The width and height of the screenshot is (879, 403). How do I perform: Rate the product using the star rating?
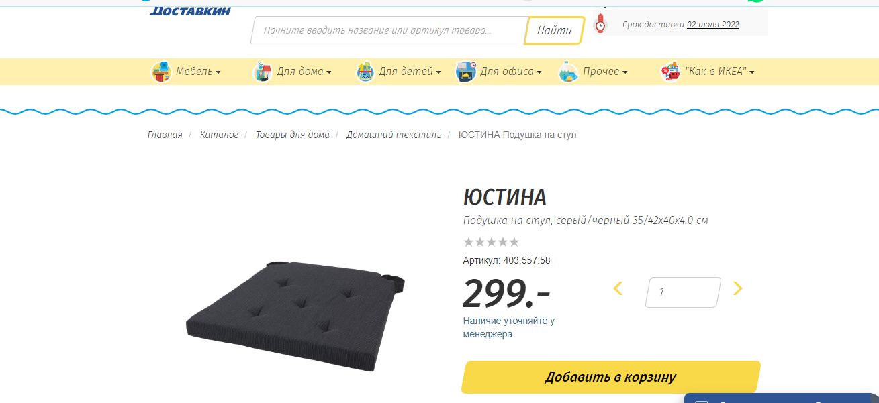[491, 242]
